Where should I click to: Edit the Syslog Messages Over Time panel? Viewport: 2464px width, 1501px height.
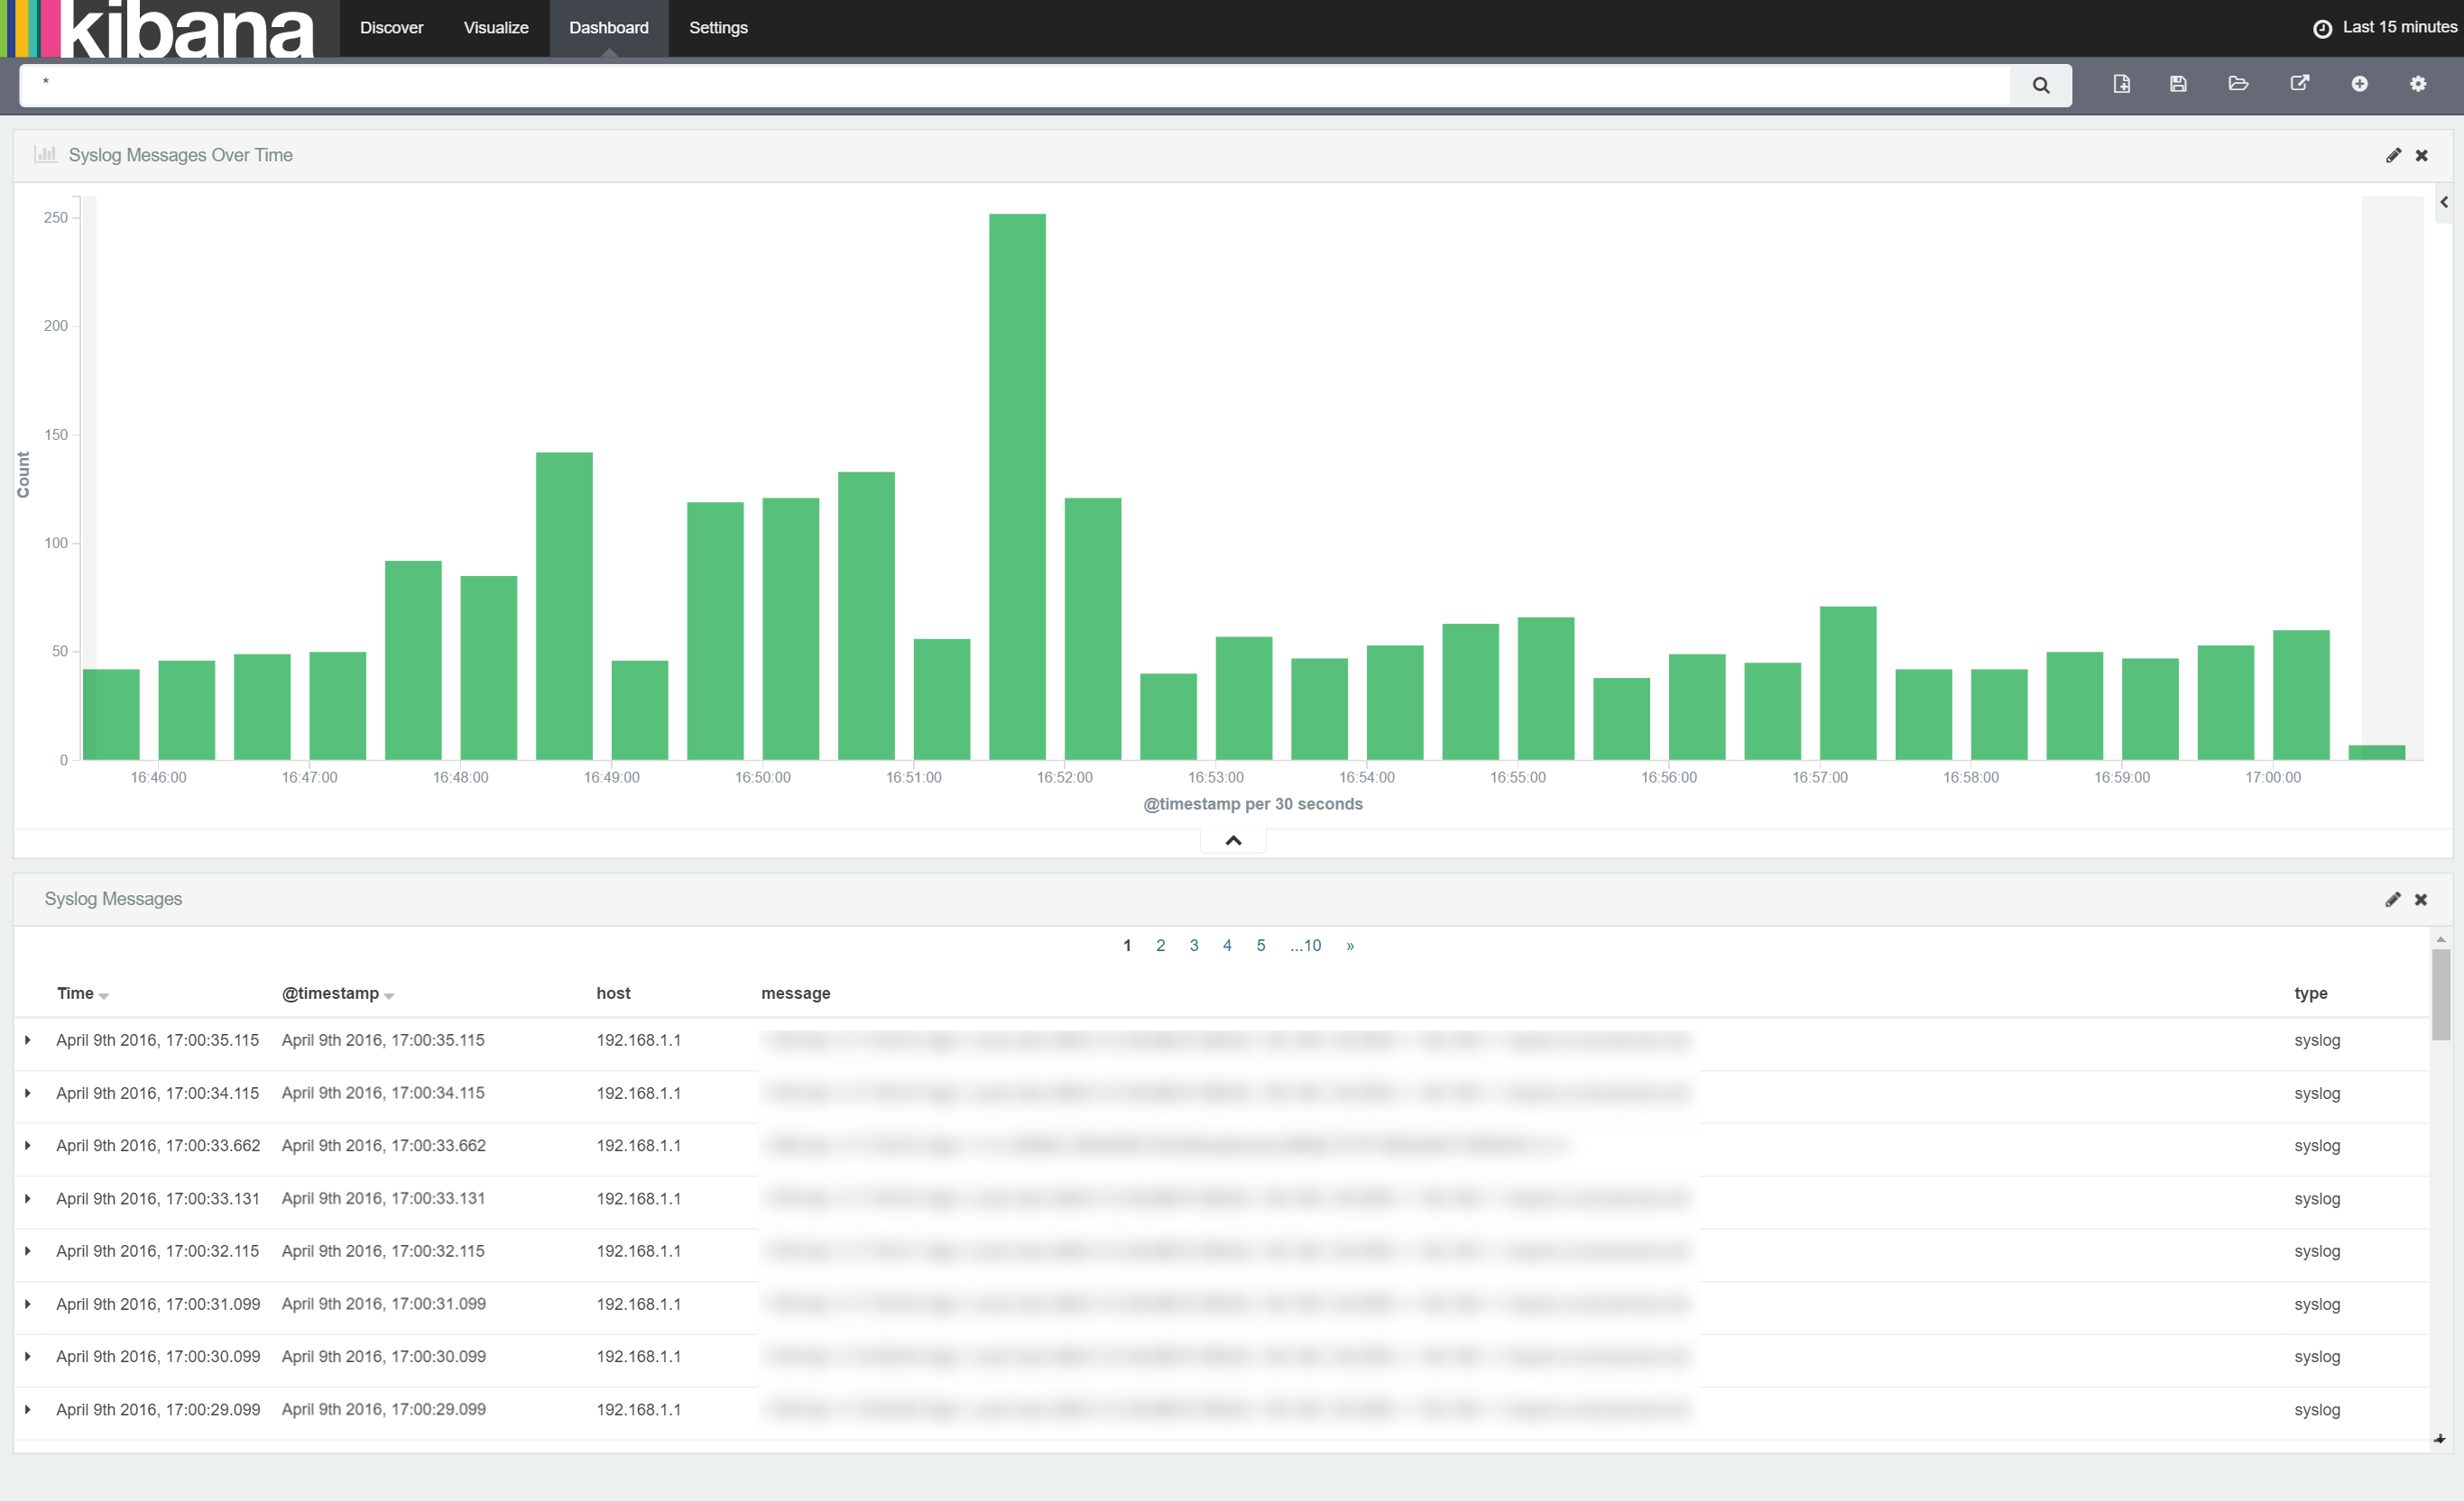2392,155
